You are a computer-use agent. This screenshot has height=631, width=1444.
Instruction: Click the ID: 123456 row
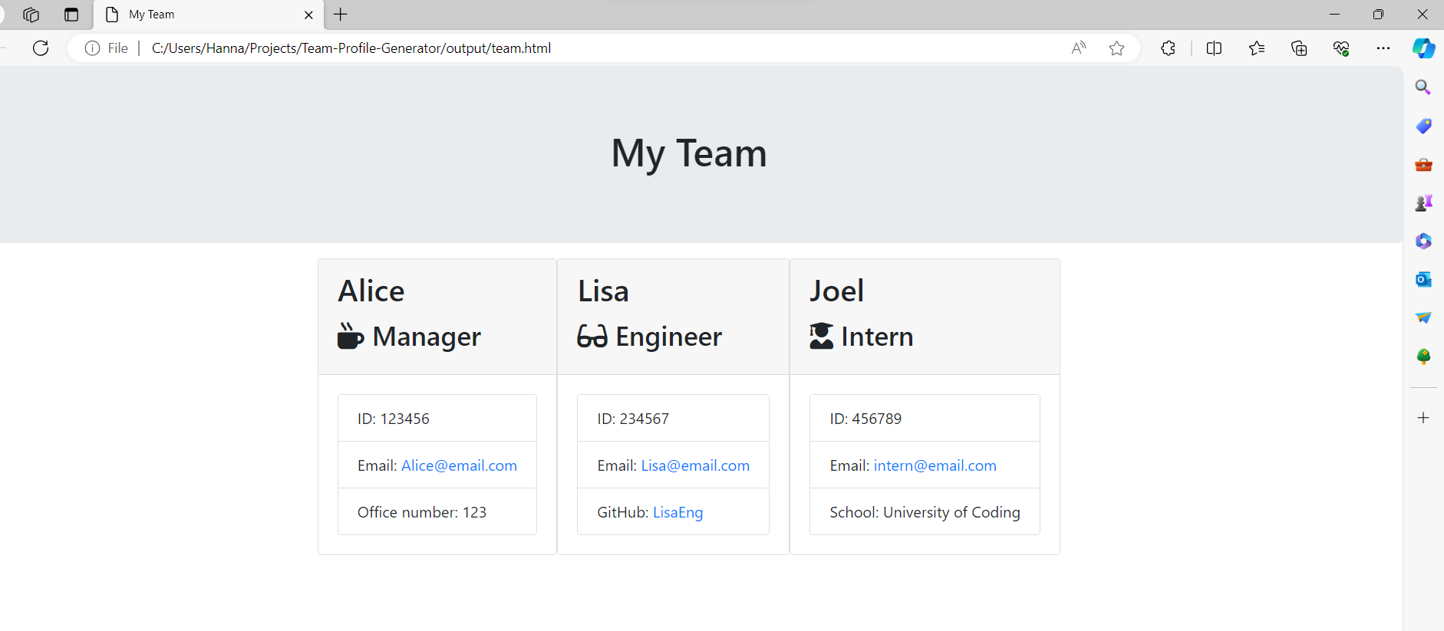tap(437, 418)
